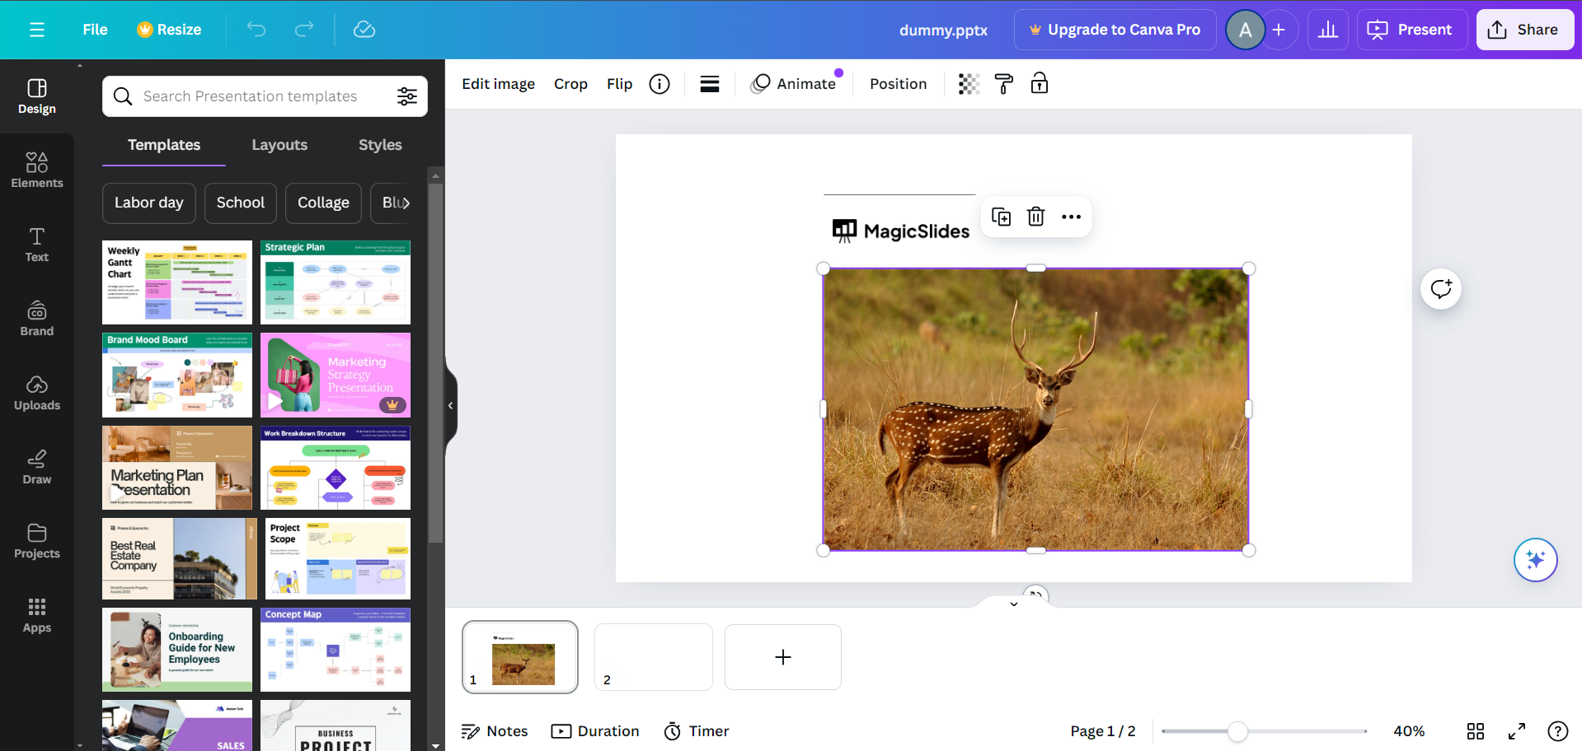Select the page 2 thumbnail

tap(653, 656)
